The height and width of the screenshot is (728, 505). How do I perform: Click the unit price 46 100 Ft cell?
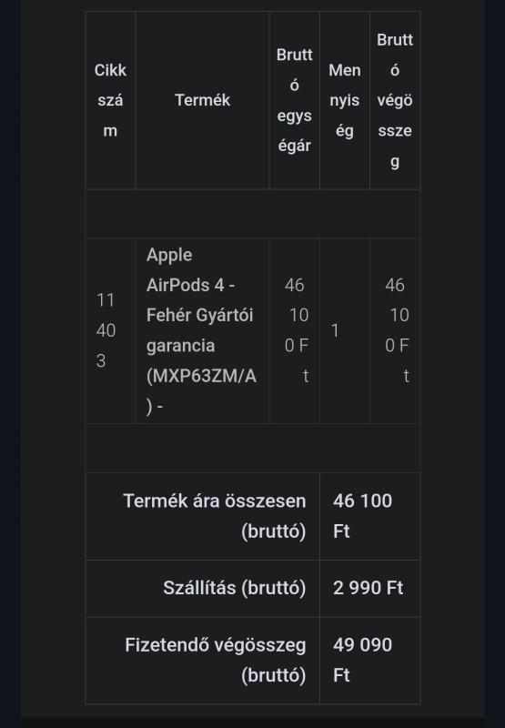point(294,330)
